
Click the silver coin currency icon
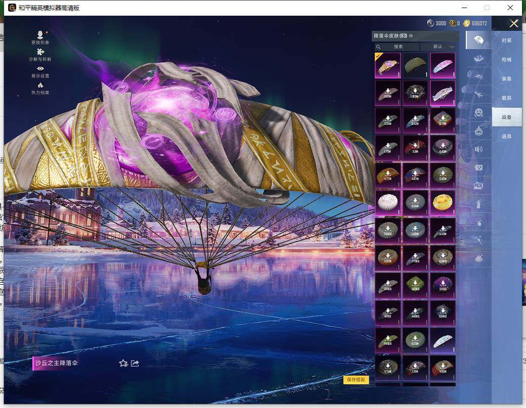(x=430, y=23)
